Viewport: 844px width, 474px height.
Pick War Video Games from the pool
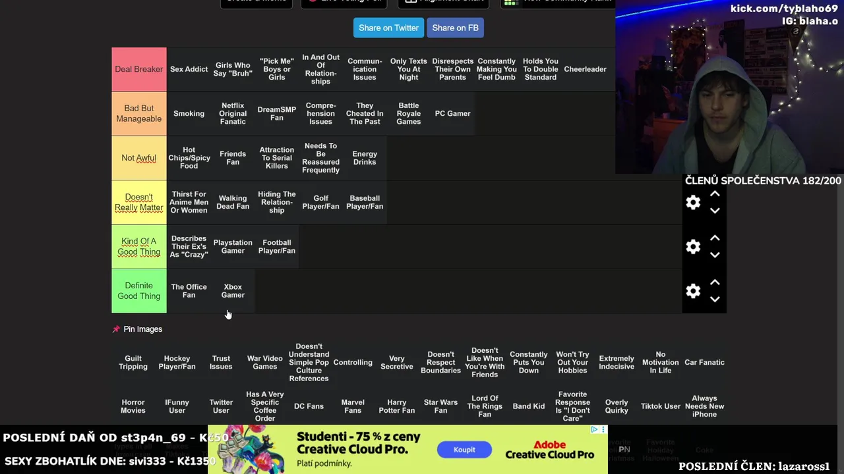point(265,362)
